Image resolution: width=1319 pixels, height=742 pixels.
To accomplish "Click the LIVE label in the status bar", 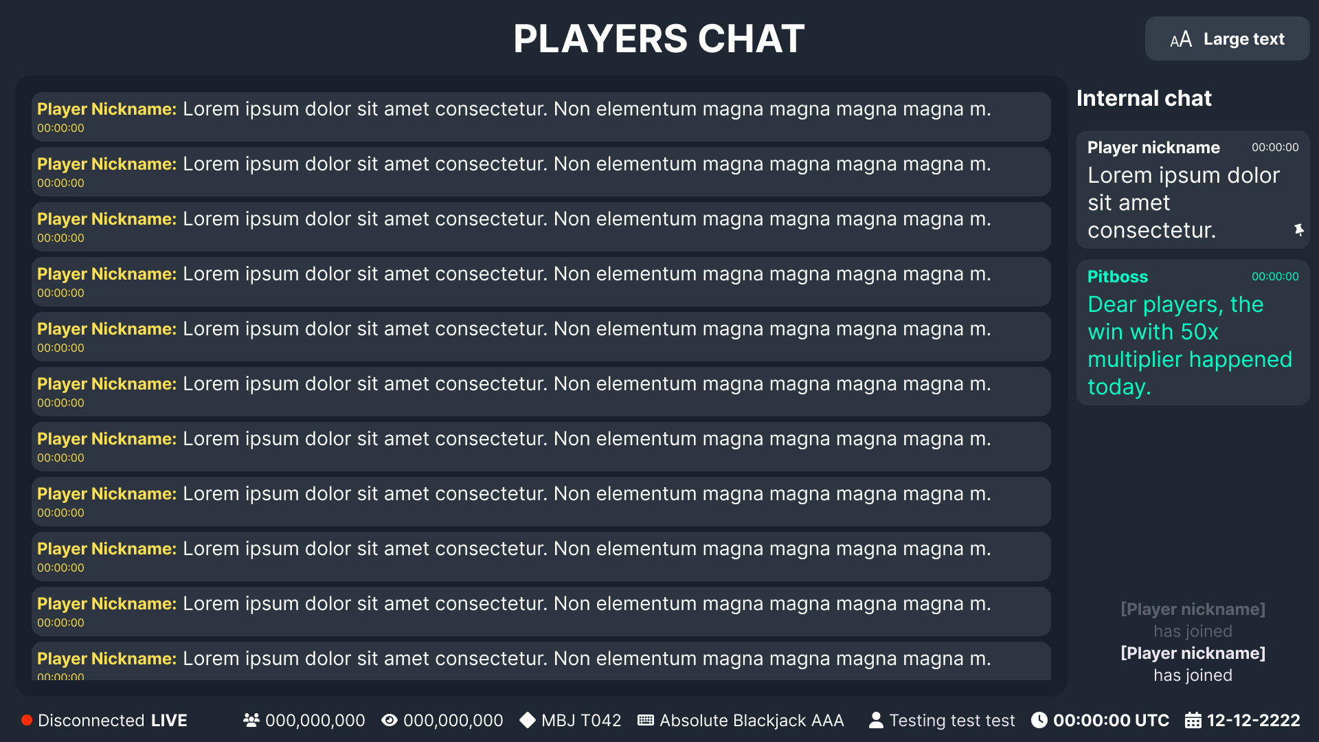I will pos(169,720).
